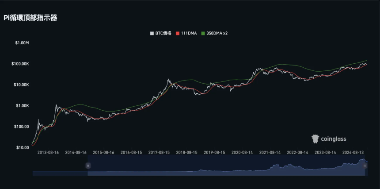Click the coinglass watermark text
This screenshot has height=189, width=380.
pos(334,139)
